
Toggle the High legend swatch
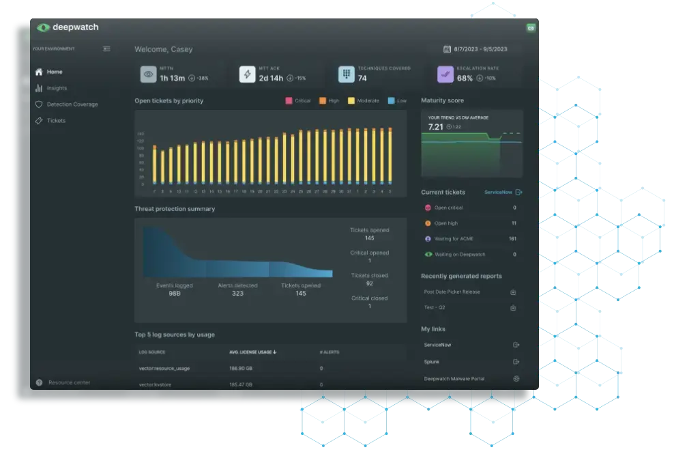[x=323, y=100]
